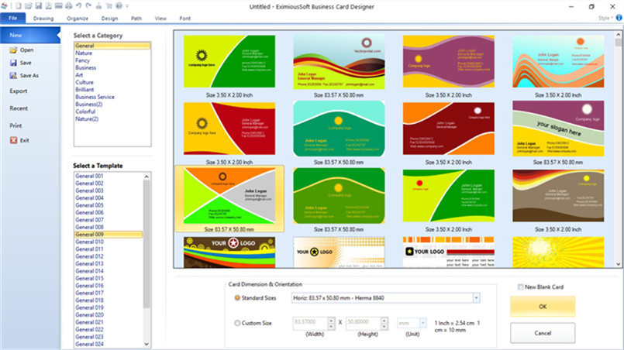Select General 001 in template list
This screenshot has width=624, height=350.
click(x=89, y=177)
